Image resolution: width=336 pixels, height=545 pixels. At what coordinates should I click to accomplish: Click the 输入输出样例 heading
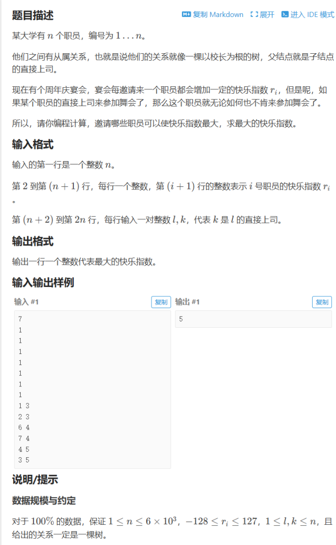43,283
